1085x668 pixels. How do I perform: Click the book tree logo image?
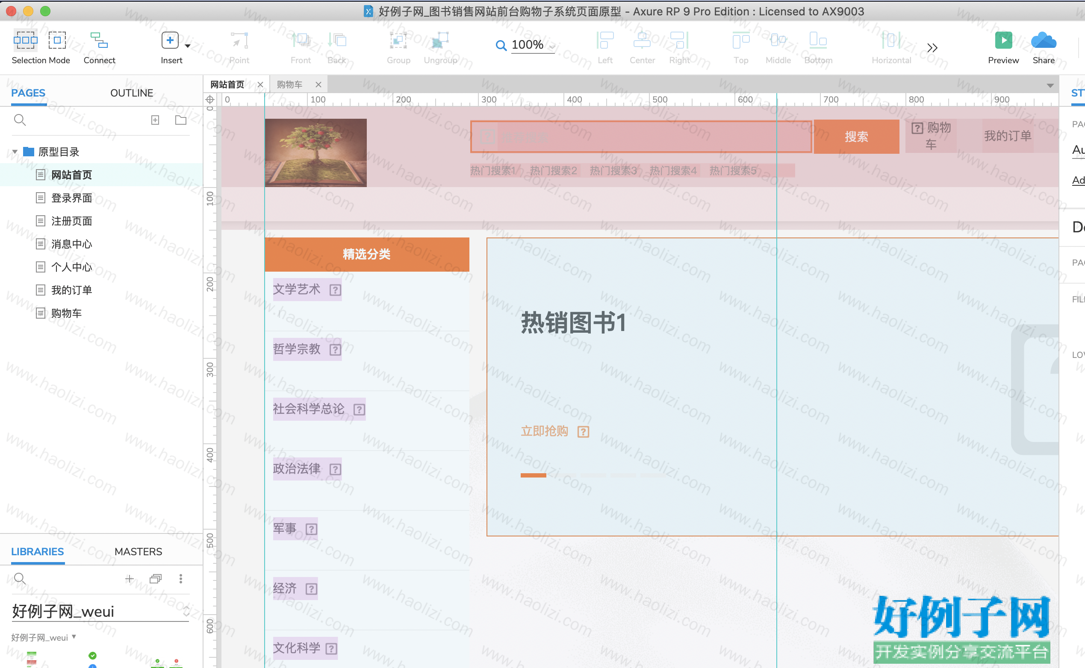coord(315,153)
